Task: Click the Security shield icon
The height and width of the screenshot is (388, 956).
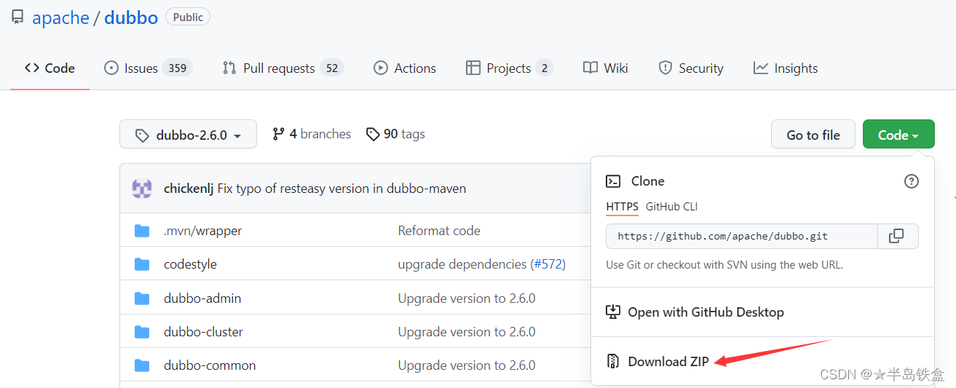Action: coord(665,68)
